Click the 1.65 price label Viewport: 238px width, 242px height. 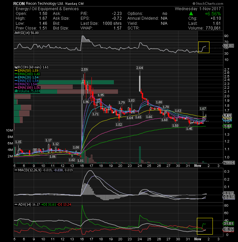tap(138, 117)
